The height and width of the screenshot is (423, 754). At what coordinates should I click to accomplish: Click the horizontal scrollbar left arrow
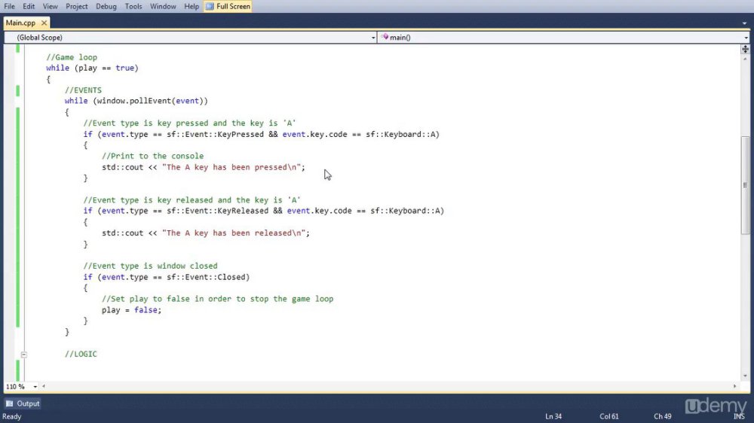44,386
